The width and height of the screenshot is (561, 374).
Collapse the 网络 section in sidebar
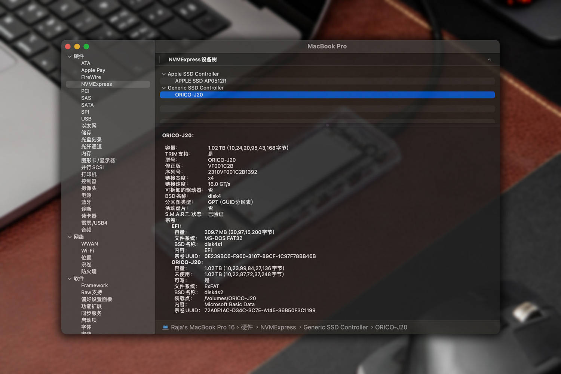(x=70, y=237)
